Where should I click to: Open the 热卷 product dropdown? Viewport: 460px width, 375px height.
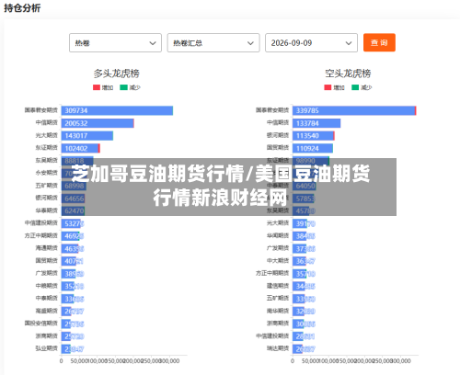click(x=115, y=43)
